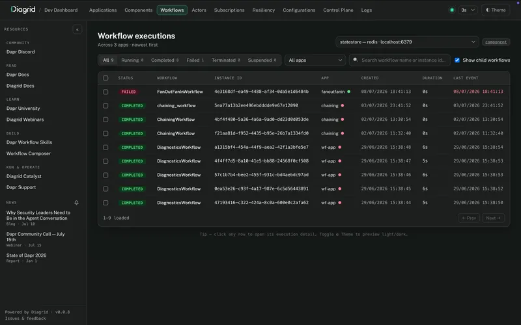Open the Applications tab
The height and width of the screenshot is (325, 521).
103,10
